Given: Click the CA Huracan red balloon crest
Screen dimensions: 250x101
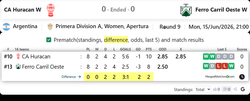Looking at the screenshot, I should pos(50,10).
